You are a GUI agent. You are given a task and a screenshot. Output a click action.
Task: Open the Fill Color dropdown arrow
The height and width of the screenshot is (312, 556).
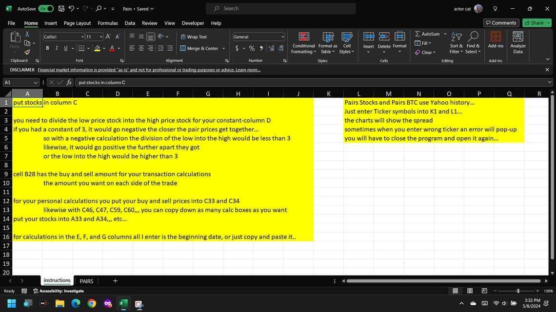[x=103, y=48]
